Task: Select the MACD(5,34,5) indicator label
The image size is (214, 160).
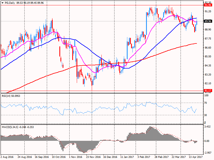Action: 18,127
